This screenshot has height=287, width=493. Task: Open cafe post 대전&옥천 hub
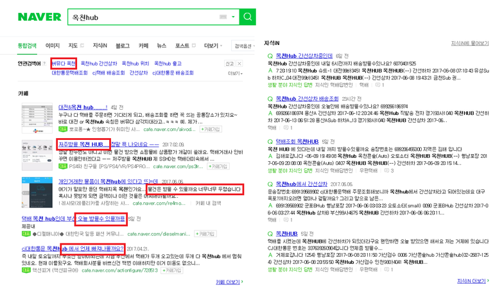coord(83,107)
